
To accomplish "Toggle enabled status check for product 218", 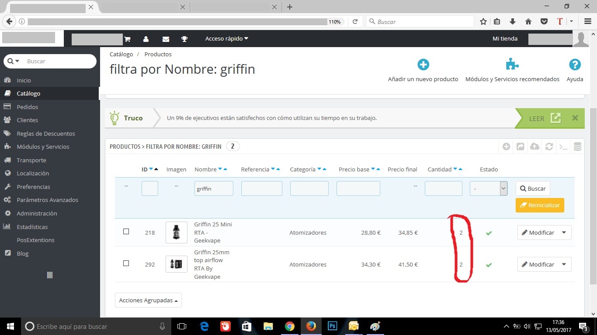I will click(489, 233).
